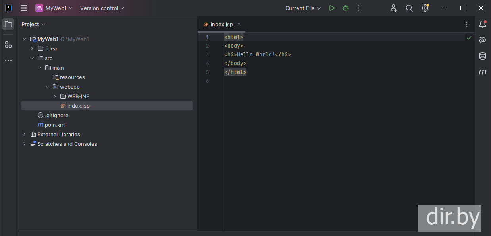
Task: Run the current file with the green play icon
Action: (332, 8)
